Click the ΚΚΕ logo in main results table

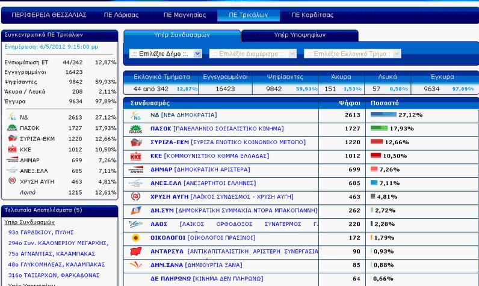pyautogui.click(x=135, y=156)
